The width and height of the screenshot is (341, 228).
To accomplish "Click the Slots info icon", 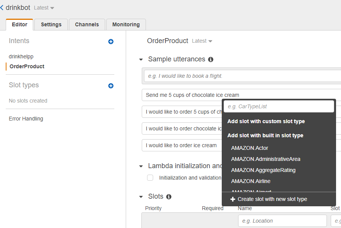I will click(169, 197).
